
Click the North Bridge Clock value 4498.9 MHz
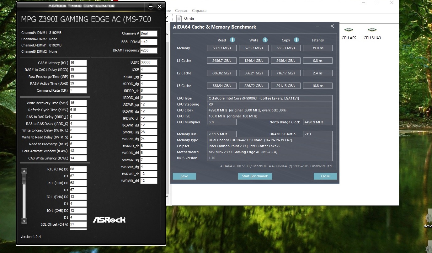tap(318, 122)
